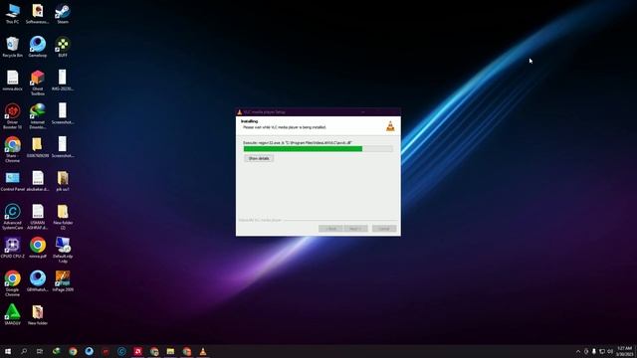
Task: Click the greyed Next button in VLC setup
Action: pos(355,229)
